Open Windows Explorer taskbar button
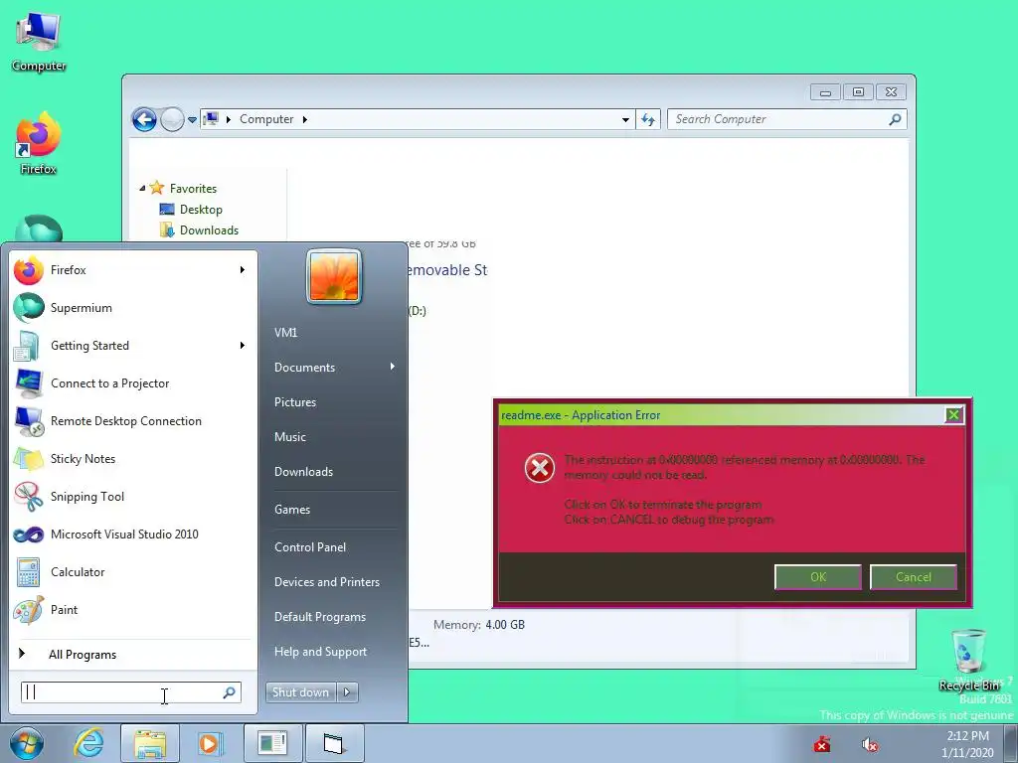 pos(149,743)
